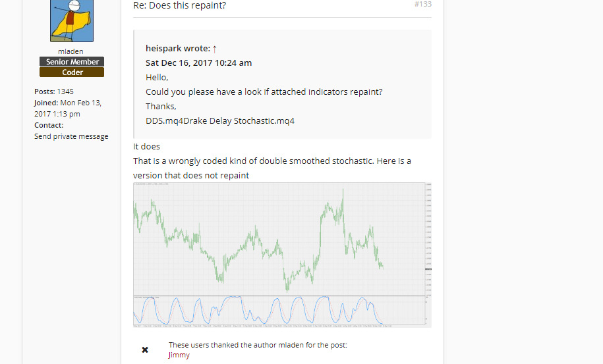Click the #133 post number permalink
603x364 pixels.
coord(422,4)
